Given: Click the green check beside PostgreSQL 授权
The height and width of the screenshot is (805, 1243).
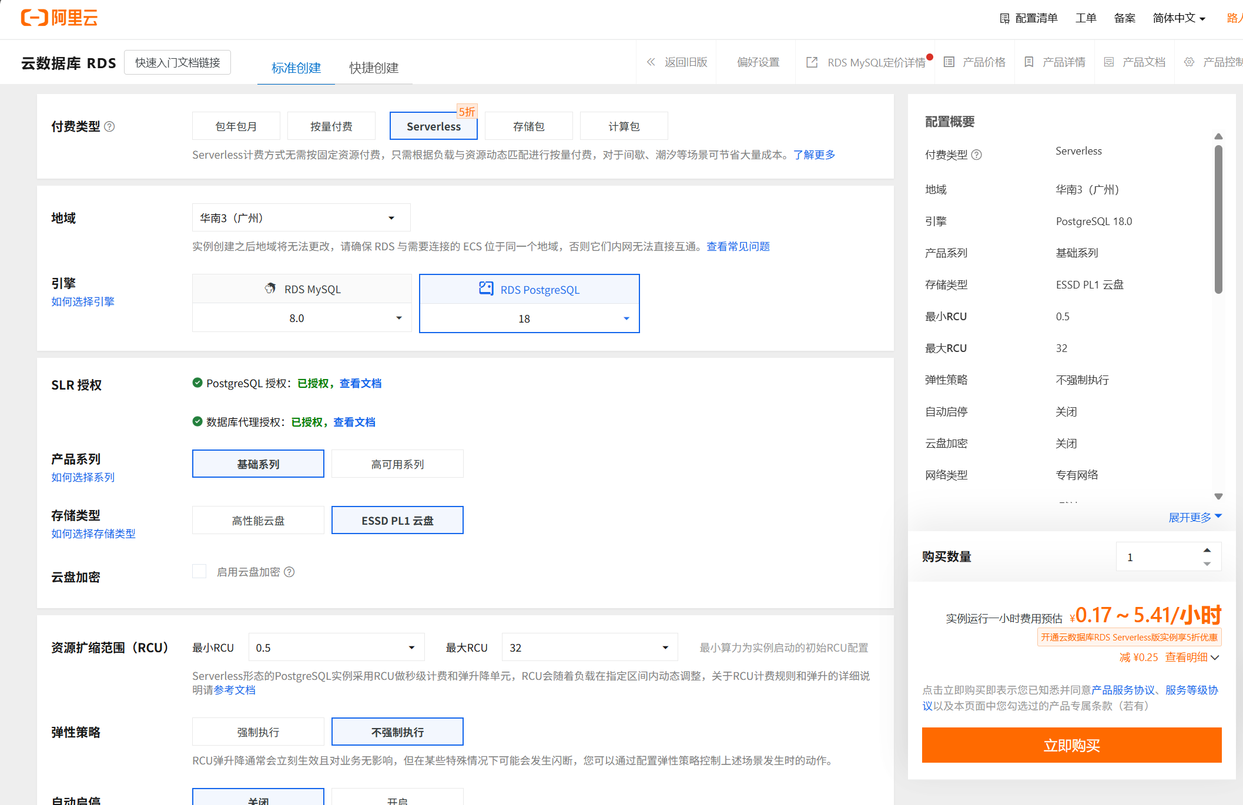Looking at the screenshot, I should (x=197, y=383).
